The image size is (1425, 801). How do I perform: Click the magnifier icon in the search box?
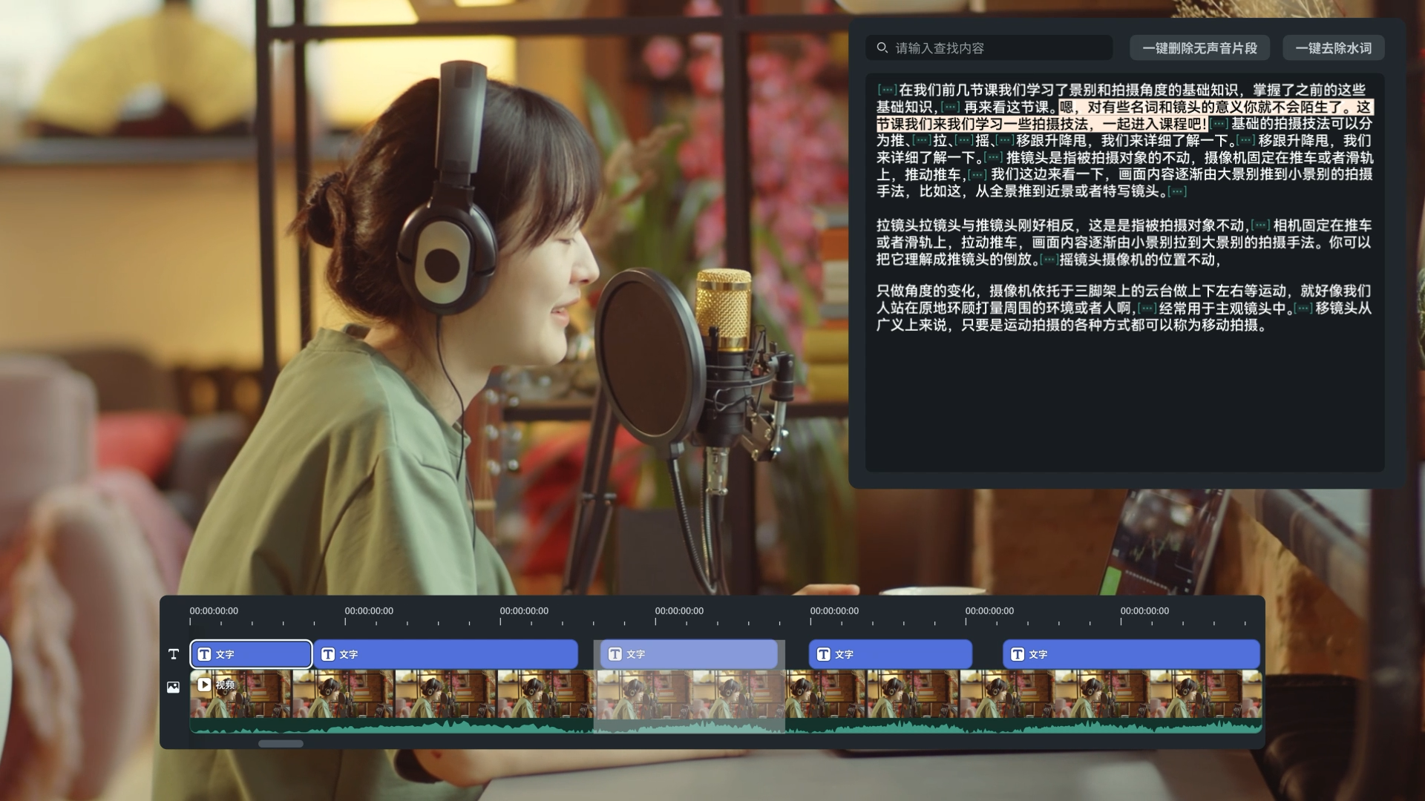click(x=882, y=47)
